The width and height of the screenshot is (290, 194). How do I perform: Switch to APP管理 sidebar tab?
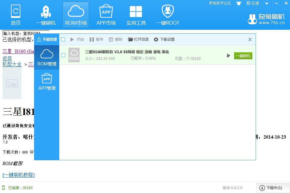tap(47, 82)
